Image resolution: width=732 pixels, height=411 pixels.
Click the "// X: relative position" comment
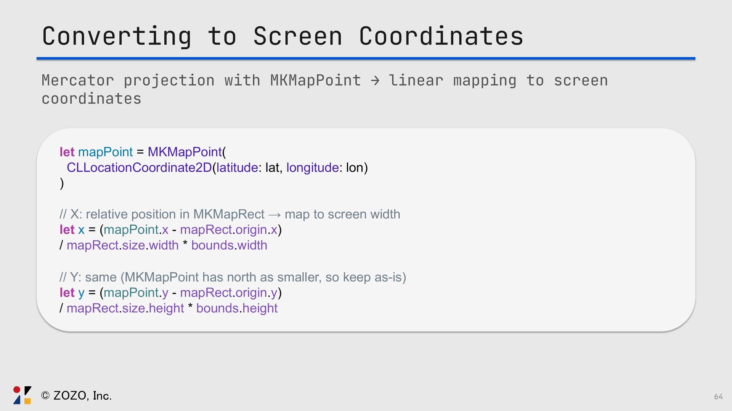pyautogui.click(x=162, y=214)
